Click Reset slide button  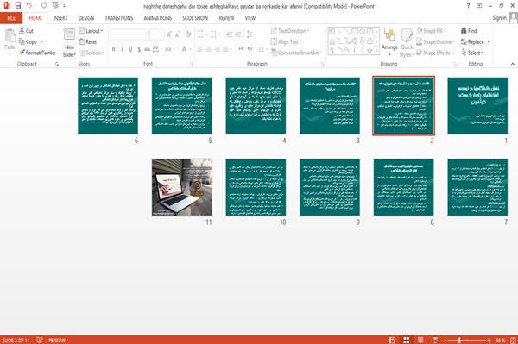pyautogui.click(x=88, y=41)
